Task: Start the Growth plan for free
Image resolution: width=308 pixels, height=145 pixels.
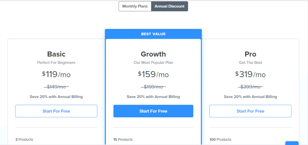Action: tap(153, 111)
